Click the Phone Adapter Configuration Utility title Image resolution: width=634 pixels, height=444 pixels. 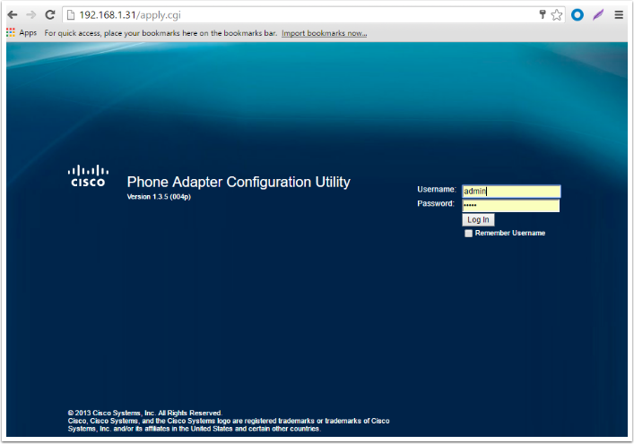pyautogui.click(x=239, y=182)
